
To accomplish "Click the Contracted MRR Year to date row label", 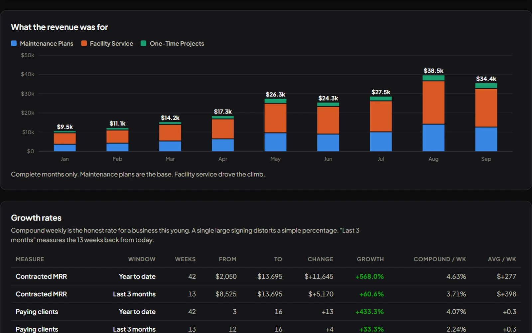I will (41, 276).
